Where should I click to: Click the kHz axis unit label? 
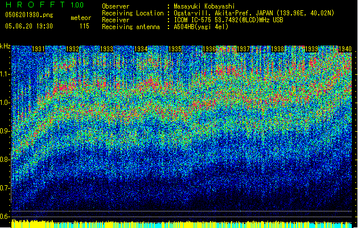pyautogui.click(x=5, y=46)
